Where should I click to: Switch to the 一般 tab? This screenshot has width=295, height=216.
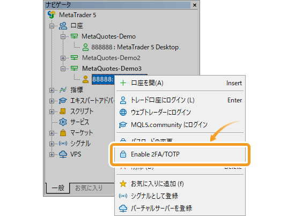point(58,188)
